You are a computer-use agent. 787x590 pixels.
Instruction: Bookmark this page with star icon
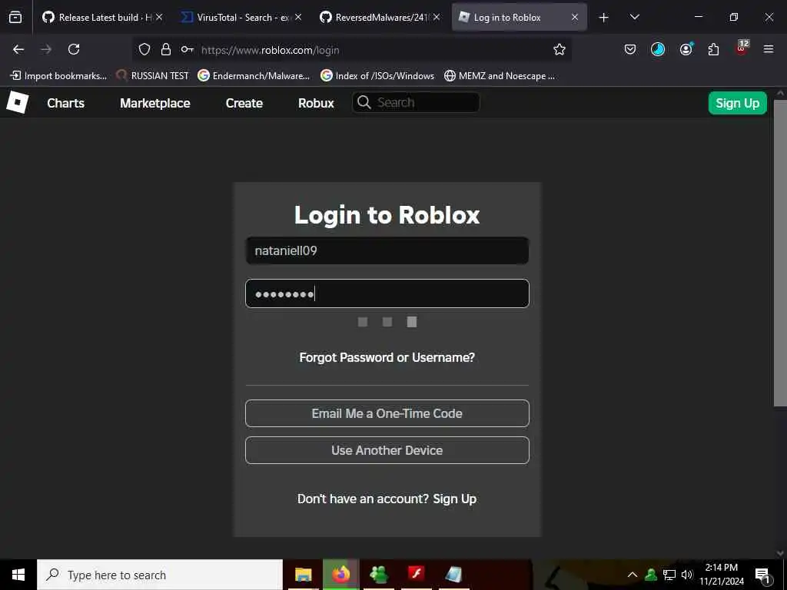[x=560, y=49]
